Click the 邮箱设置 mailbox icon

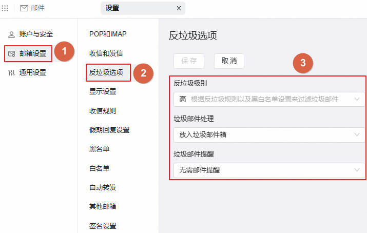(11, 53)
